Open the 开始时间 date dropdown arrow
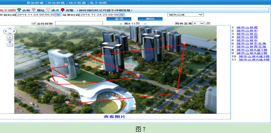This screenshot has width=271, height=133. 58,15
